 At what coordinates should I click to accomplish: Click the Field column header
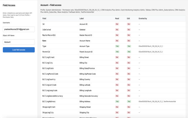coord(44,18)
